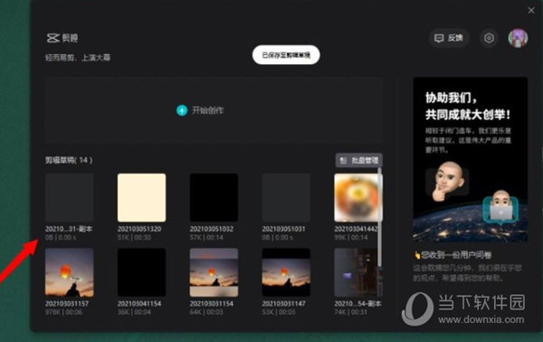Click the draft list vertical scrollbar
The height and width of the screenshot is (342, 543).
(380, 217)
